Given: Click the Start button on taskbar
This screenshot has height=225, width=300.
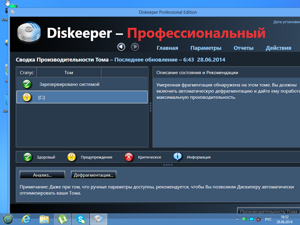Looking at the screenshot, I should [x=8, y=219].
